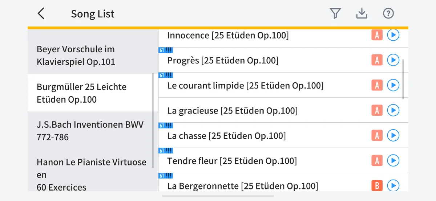This screenshot has height=201, width=436.
Task: Play La Bergeronnette preview
Action: coord(393,186)
